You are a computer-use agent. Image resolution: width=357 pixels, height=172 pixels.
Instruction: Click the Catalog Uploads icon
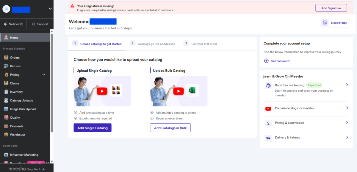pyautogui.click(x=6, y=101)
